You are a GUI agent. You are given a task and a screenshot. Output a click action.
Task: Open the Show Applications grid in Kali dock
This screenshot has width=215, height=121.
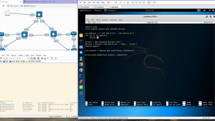[81, 93]
